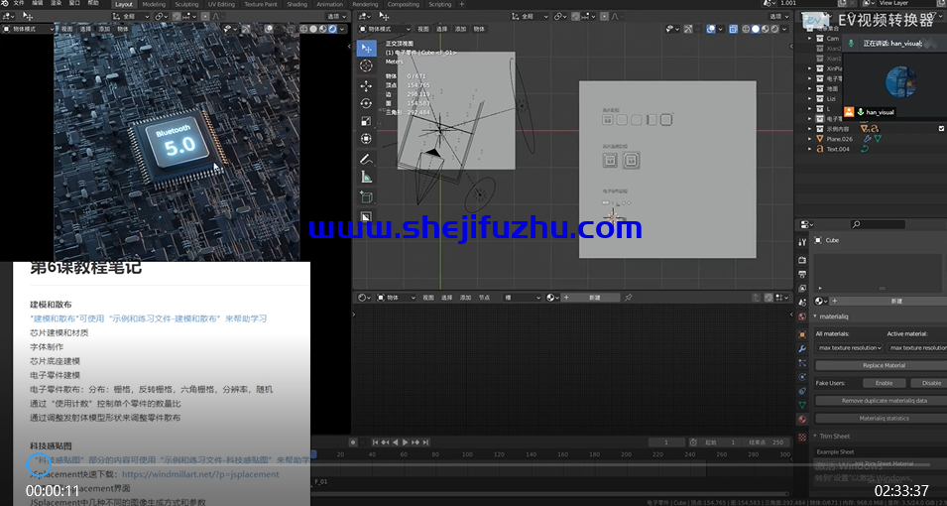Open the windmillart.net JSplacement download link

coord(200,474)
